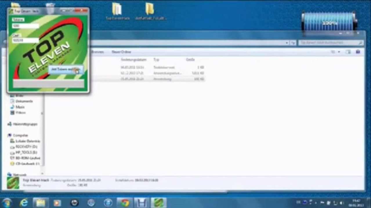Open Musik in the navigation pane
Image resolution: width=371 pixels, height=208 pixels.
(x=20, y=107)
